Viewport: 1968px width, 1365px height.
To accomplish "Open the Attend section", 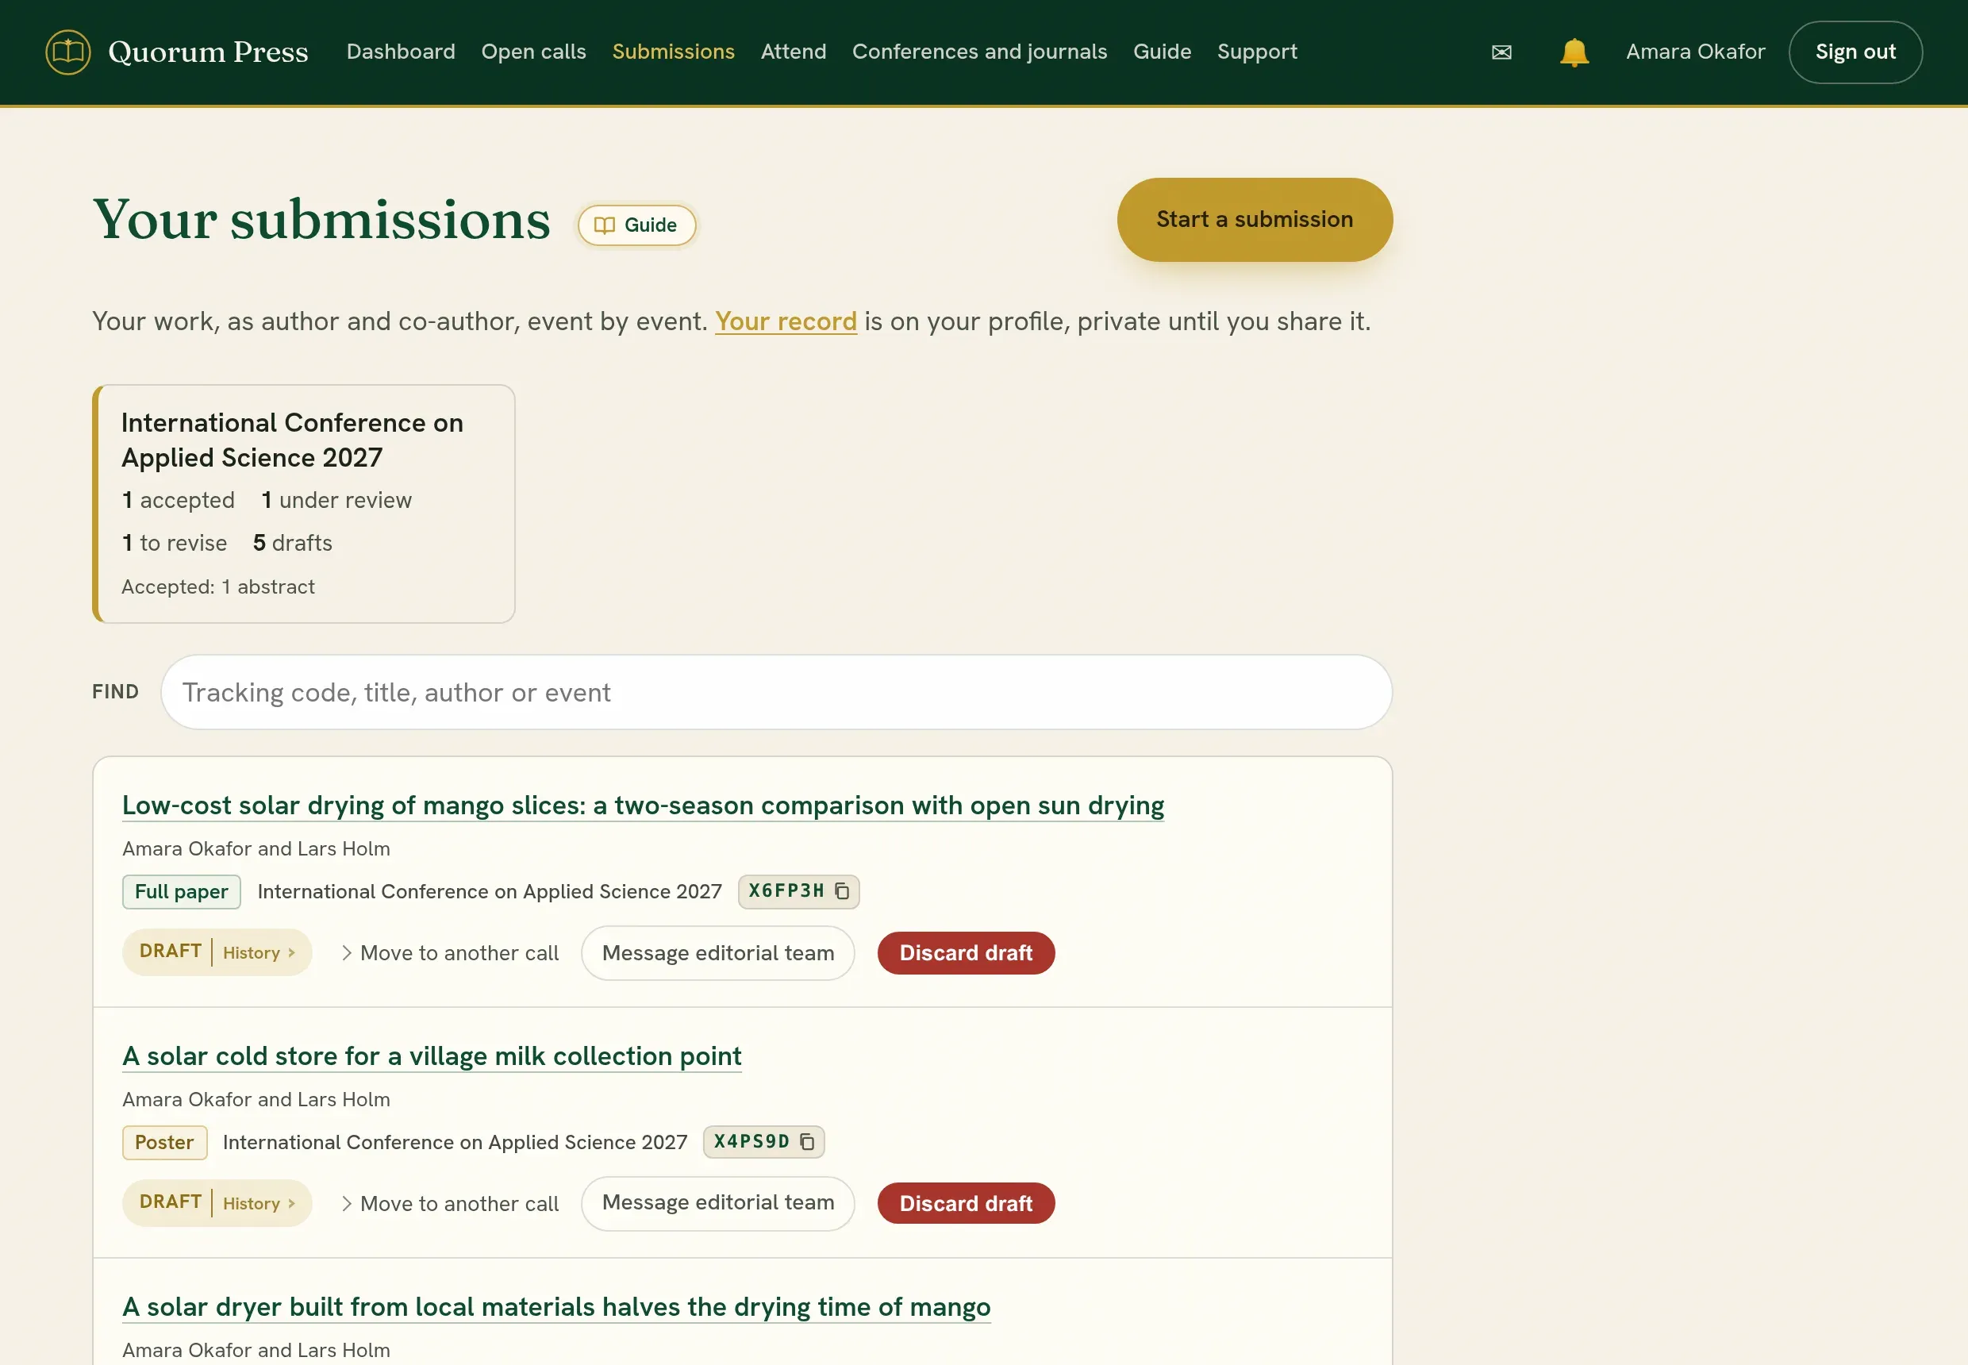I will [x=794, y=52].
